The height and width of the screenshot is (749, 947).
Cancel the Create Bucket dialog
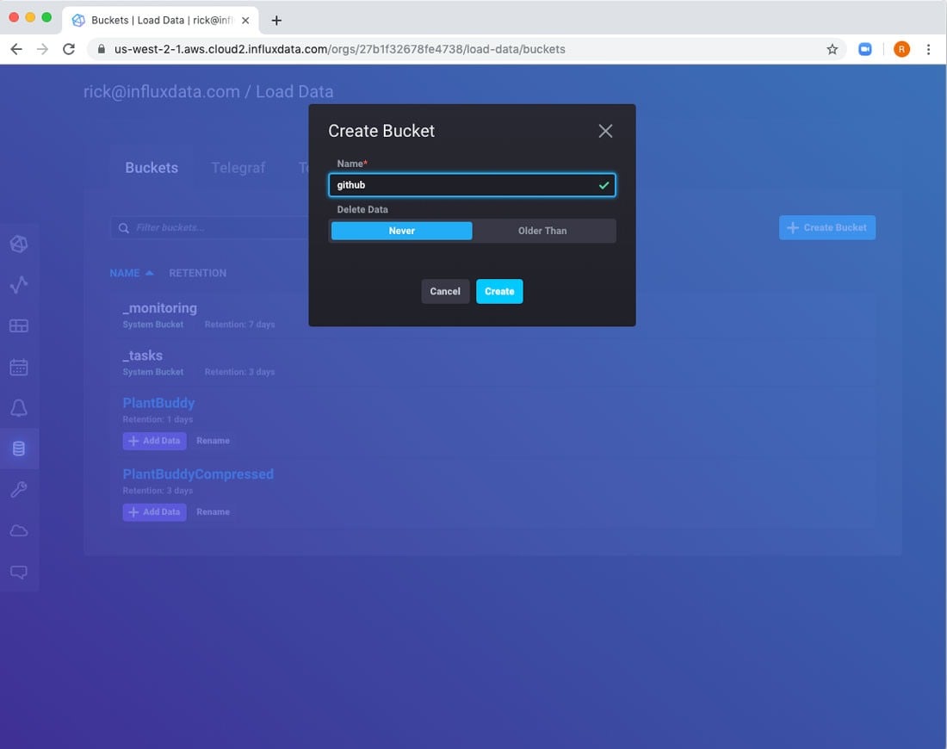click(445, 291)
